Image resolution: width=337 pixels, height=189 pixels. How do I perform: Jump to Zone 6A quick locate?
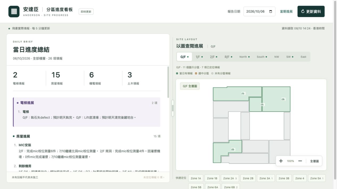(x=212, y=187)
